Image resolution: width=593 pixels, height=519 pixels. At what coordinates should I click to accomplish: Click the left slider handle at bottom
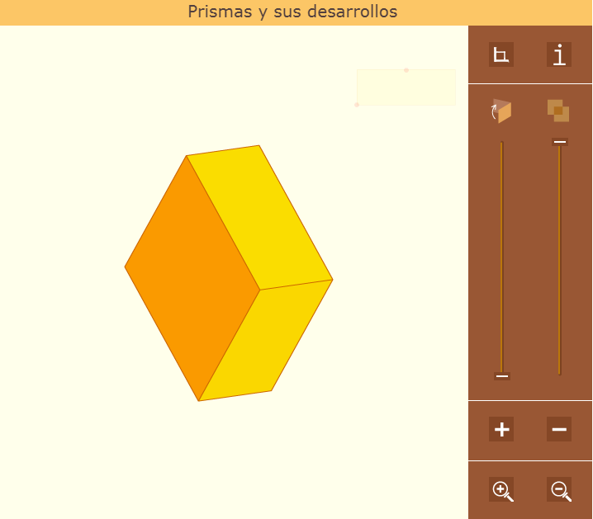pos(501,376)
